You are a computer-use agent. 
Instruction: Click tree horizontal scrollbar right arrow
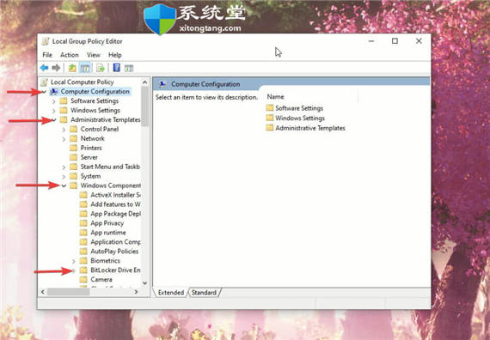(136, 292)
